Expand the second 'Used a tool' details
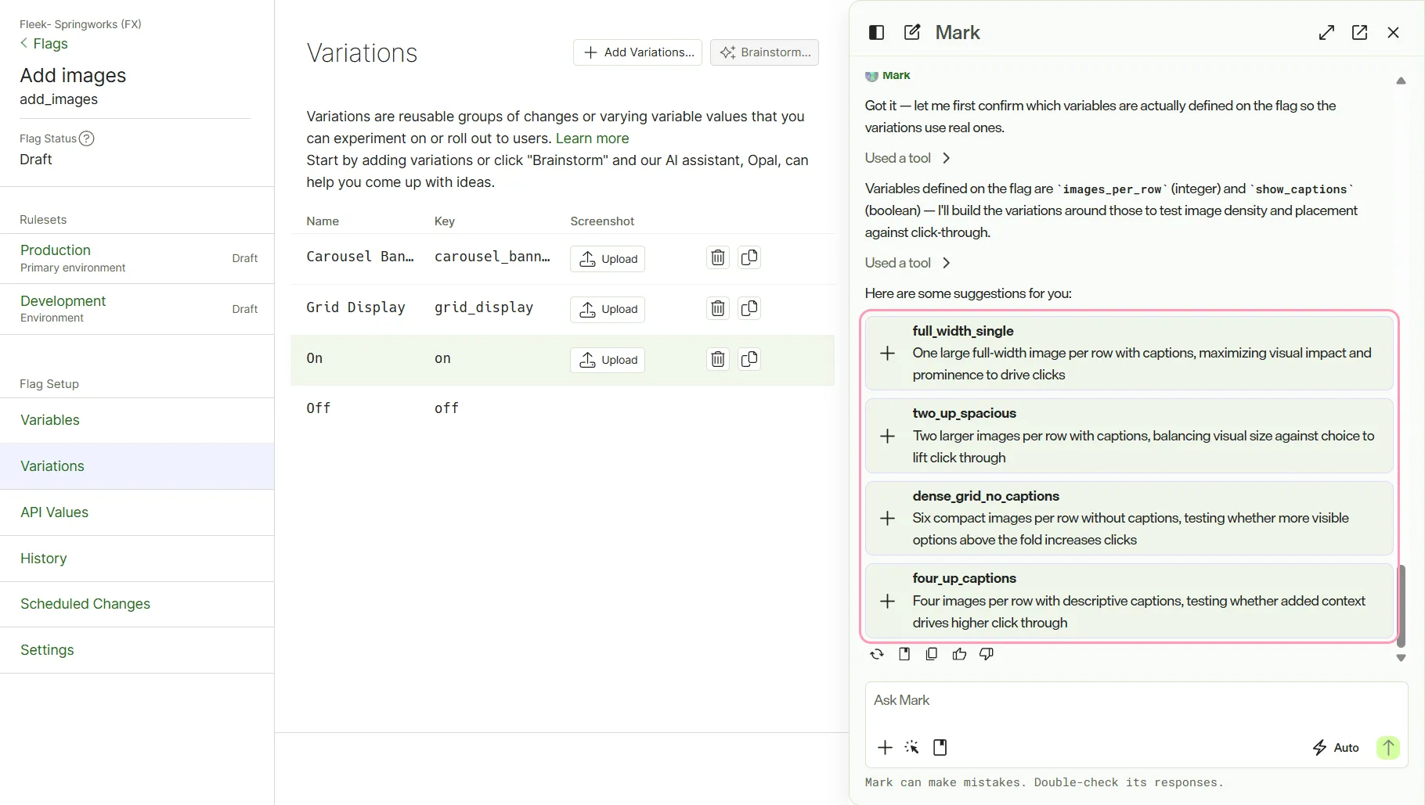Screen dimensions: 1425x805 pyautogui.click(x=907, y=263)
